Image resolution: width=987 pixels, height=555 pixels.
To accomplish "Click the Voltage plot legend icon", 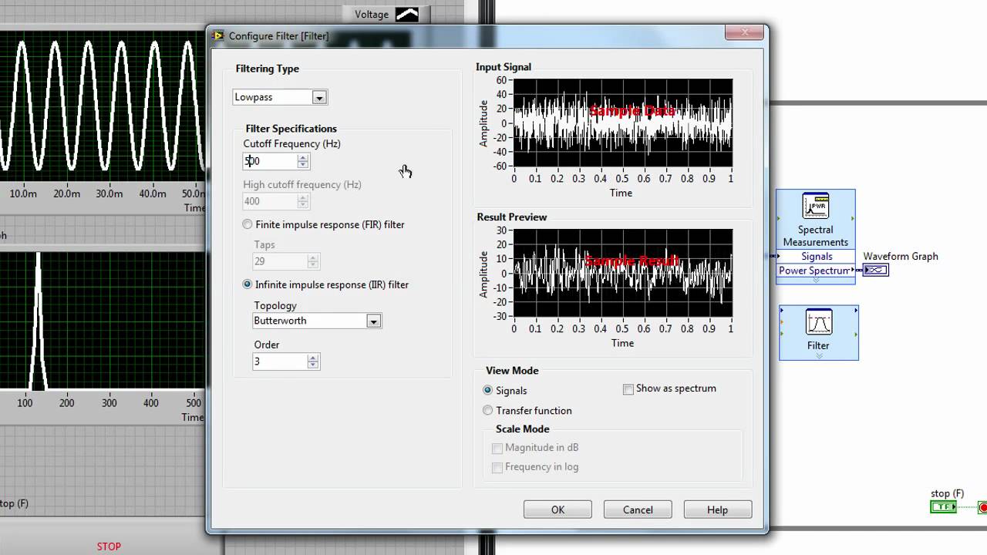I will 406,14.
